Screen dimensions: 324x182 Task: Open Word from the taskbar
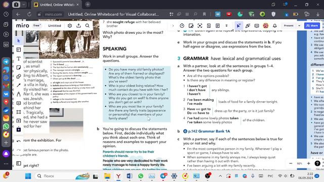tap(130, 176)
